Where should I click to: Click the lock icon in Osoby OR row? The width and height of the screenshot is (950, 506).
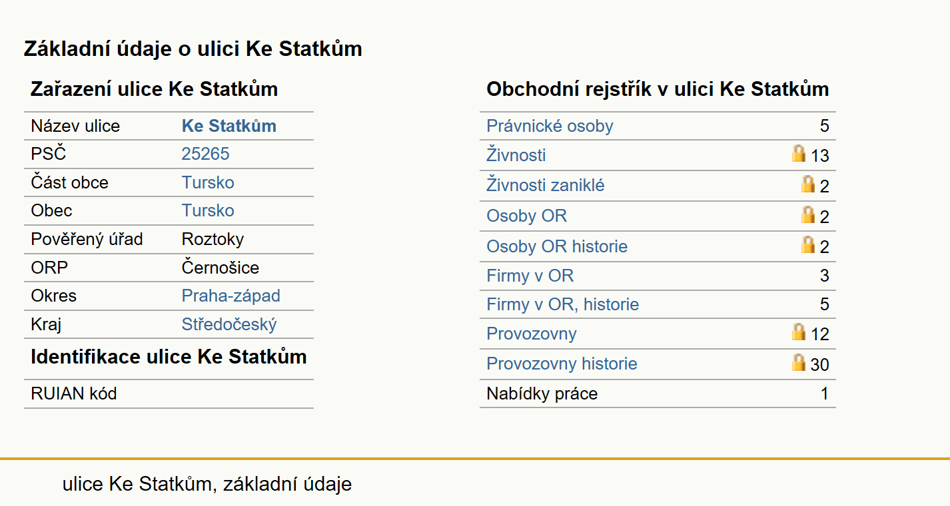click(x=808, y=214)
